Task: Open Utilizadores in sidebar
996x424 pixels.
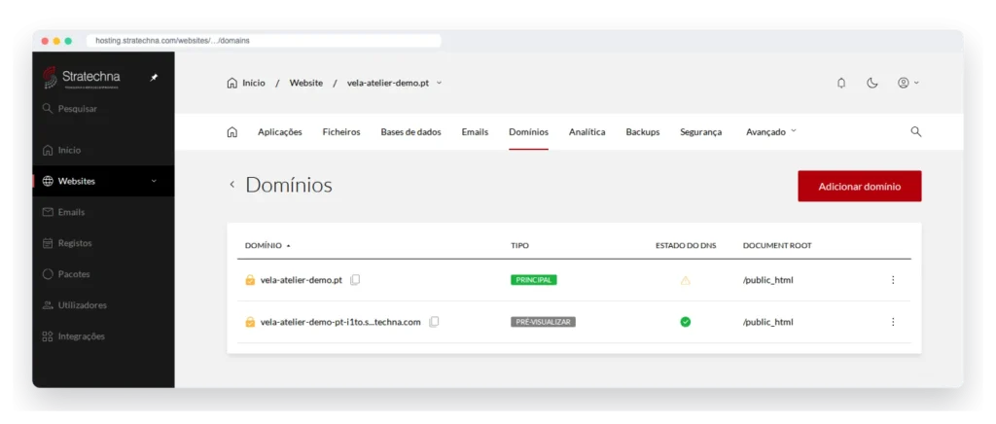Action: click(x=74, y=305)
